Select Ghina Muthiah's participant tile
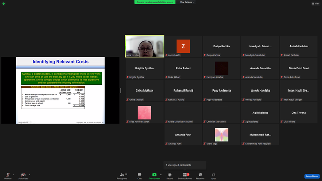The image size is (322, 181). coord(144,90)
